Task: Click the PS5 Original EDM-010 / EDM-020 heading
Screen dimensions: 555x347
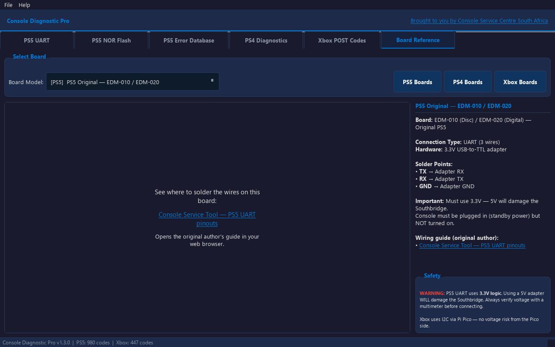Action: tap(463, 106)
